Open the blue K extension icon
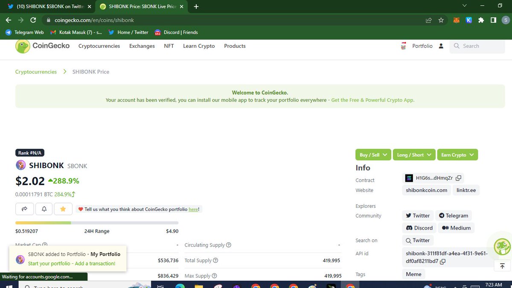 point(468,20)
